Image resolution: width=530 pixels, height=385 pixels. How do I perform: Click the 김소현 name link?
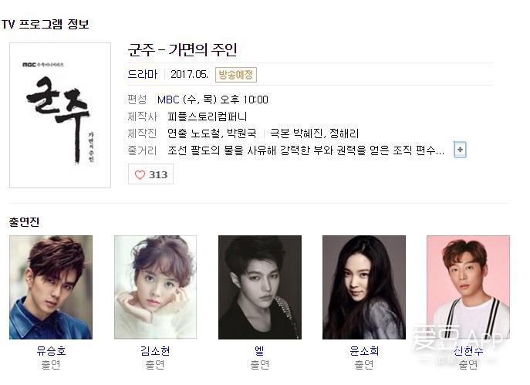[x=155, y=350]
